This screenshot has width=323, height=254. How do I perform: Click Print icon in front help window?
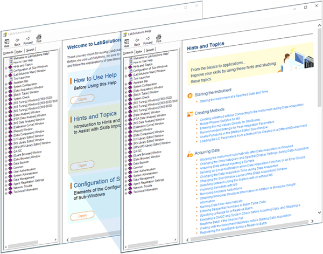coord(158,37)
